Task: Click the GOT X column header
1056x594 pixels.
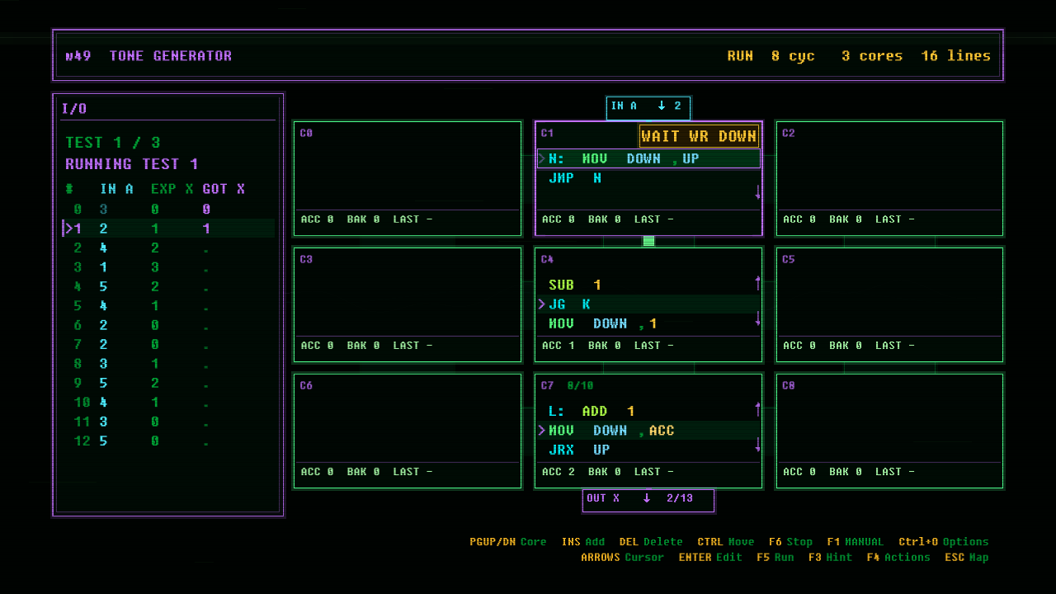Action: pyautogui.click(x=224, y=189)
